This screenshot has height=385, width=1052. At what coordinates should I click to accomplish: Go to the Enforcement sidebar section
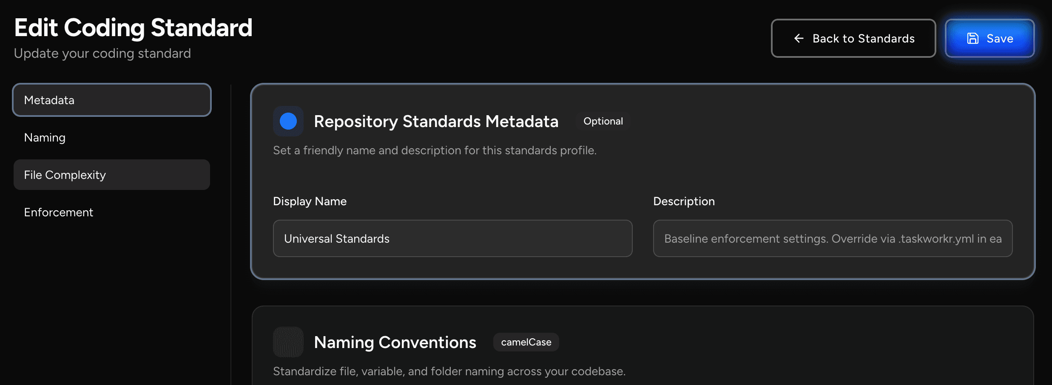click(59, 212)
